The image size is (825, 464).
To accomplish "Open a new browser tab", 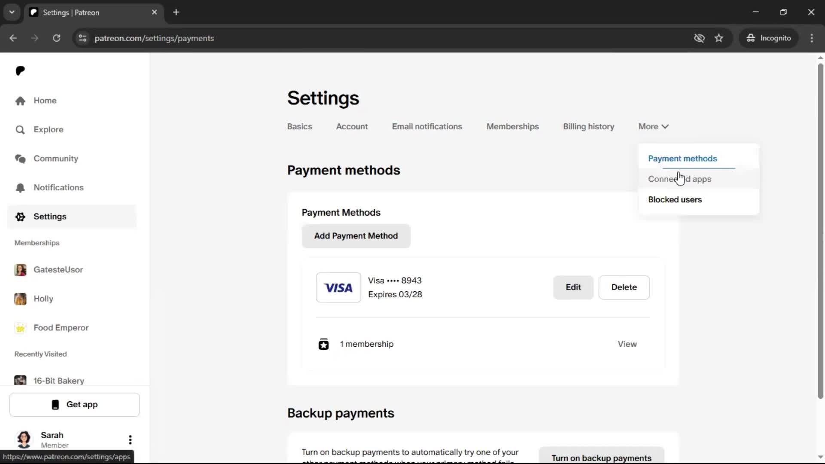I will 176,12.
